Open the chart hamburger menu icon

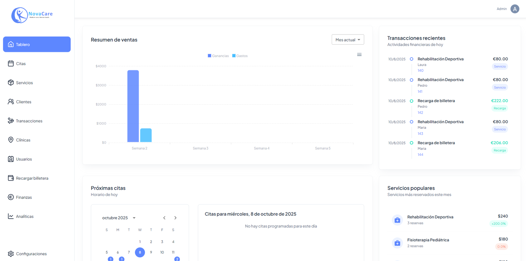[359, 54]
